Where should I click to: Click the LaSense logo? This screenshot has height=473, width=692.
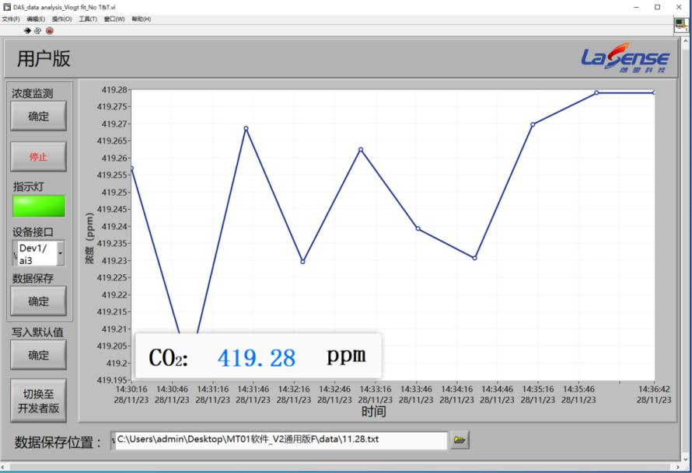tap(625, 59)
